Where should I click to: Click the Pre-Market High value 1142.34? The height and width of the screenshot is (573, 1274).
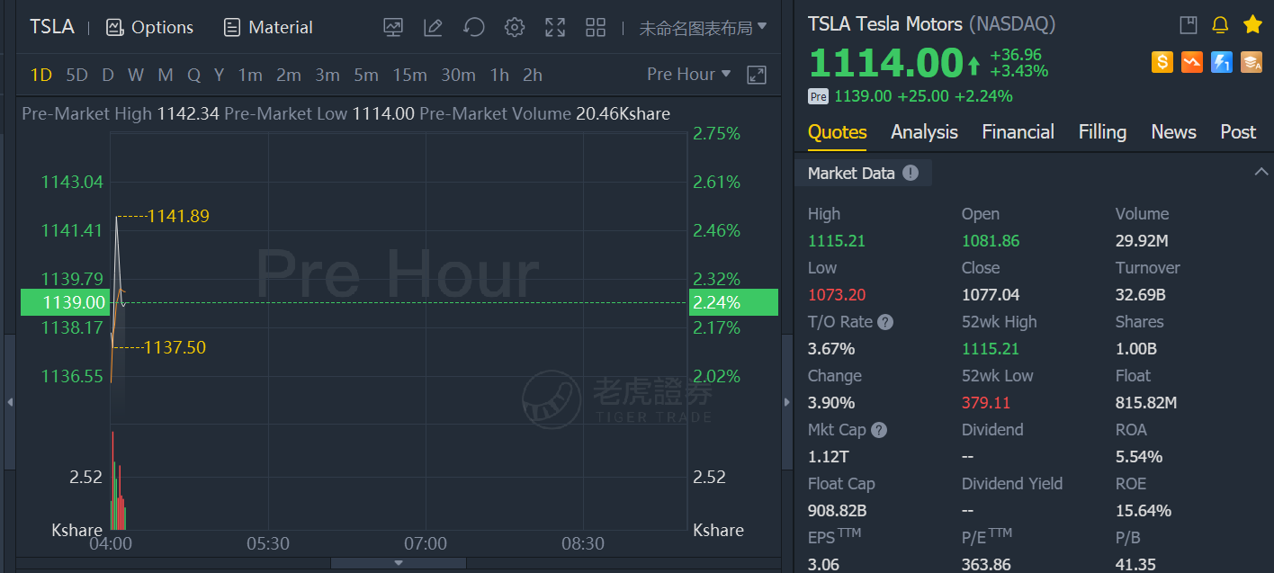[x=188, y=114]
